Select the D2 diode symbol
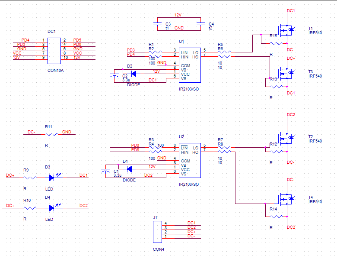337x259 pixels. coord(134,74)
